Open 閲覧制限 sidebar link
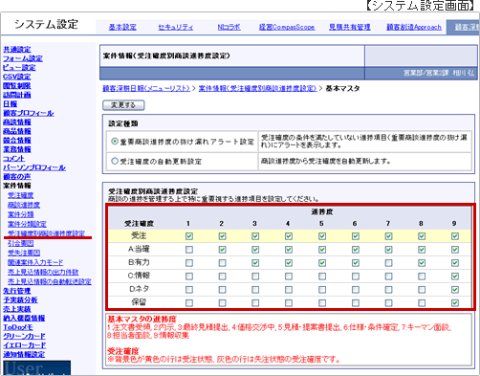Screen dimensions: 480x376 17,86
